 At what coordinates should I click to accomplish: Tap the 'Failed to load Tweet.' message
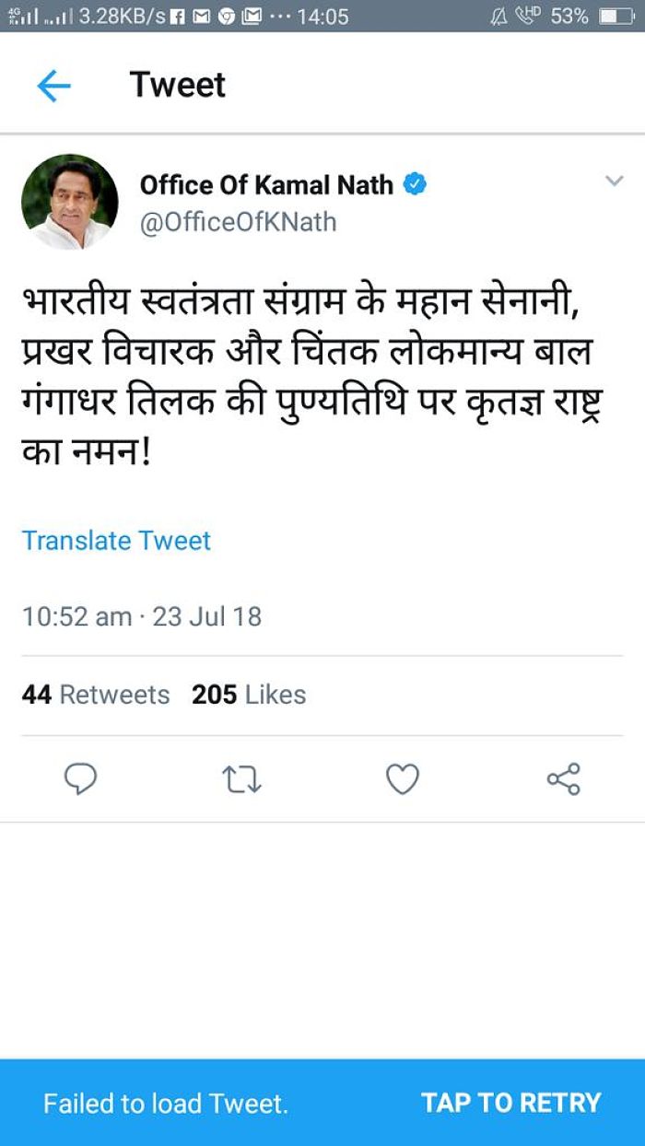point(166,1103)
